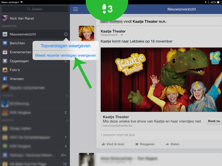Screen dimensions: 222x166
Task: Click Kaatje Theater link in header line
Action: (145, 21)
